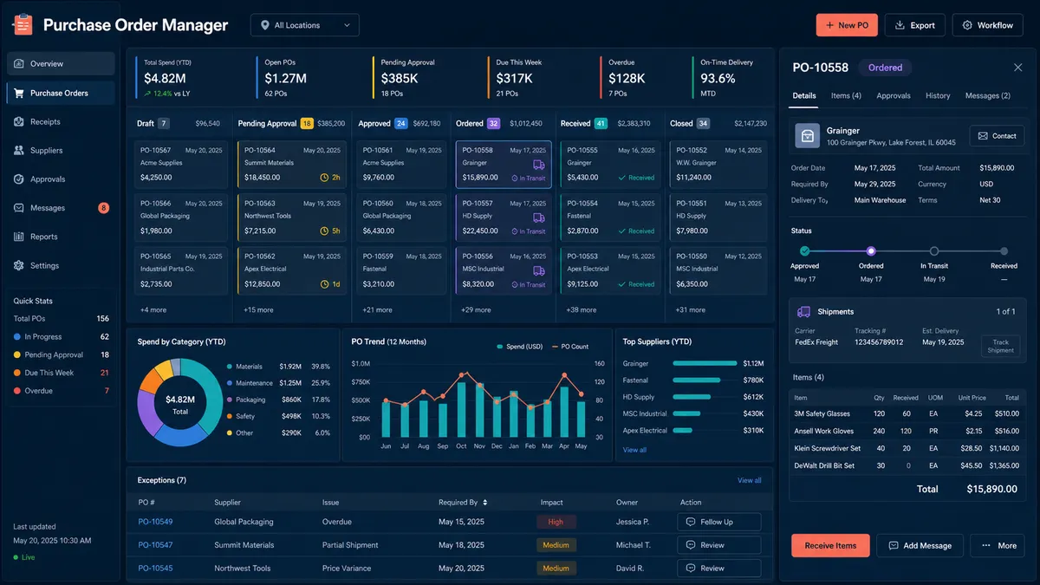
Task: Click the Reports chart icon
Action: [18, 237]
